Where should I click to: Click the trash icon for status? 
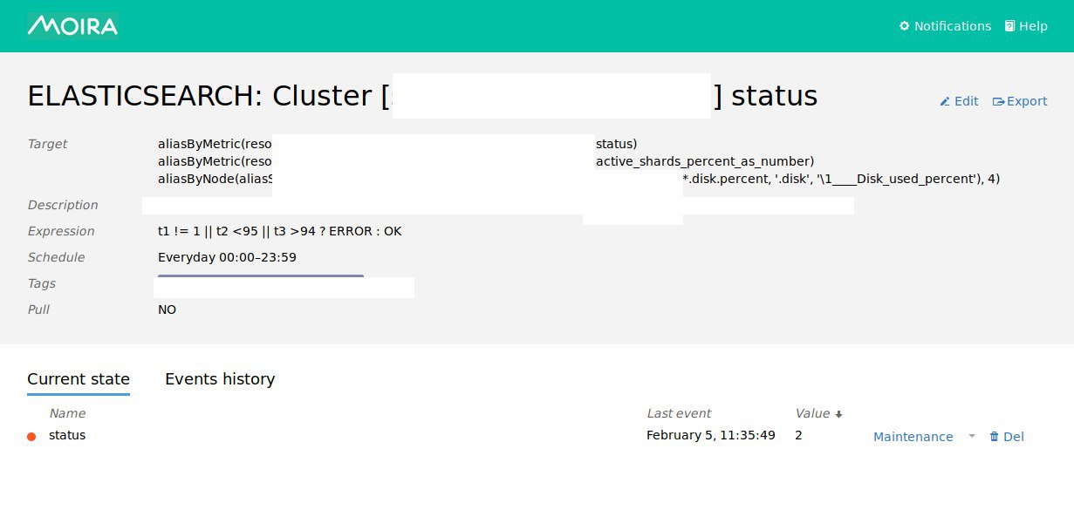[994, 437]
